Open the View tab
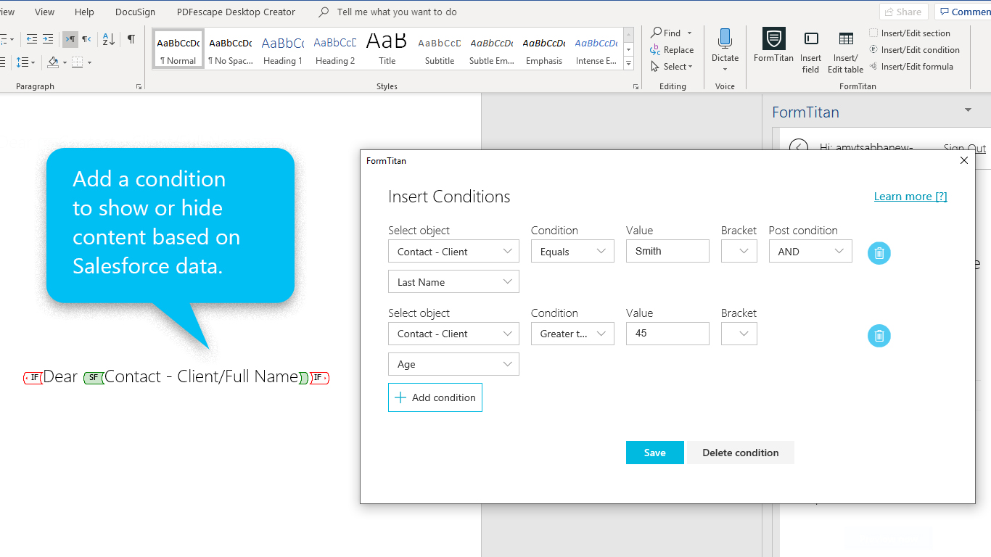 point(44,12)
